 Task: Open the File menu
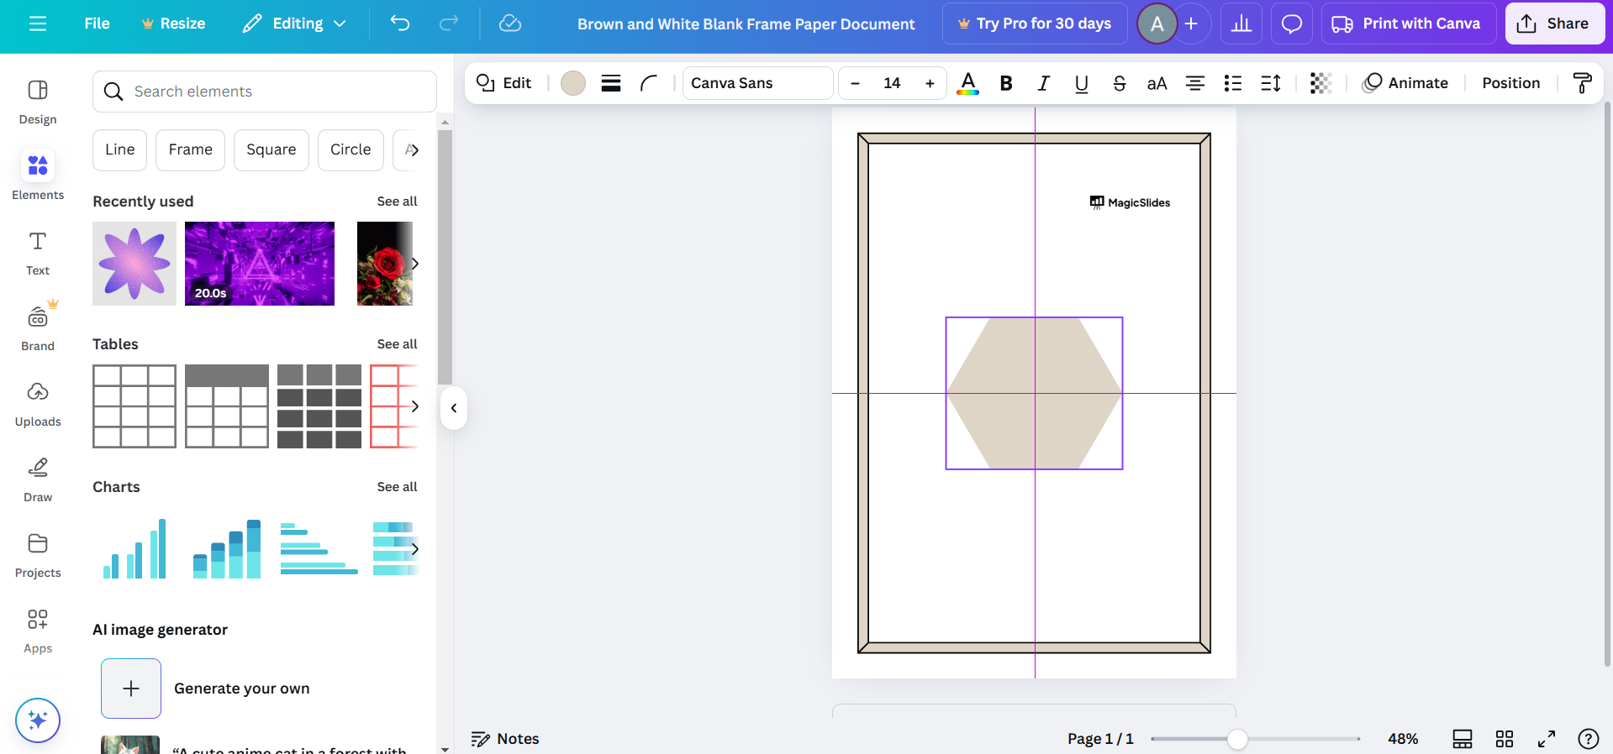[x=97, y=24]
